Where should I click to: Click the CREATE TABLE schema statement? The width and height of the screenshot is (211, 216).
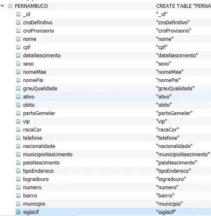(183, 6)
